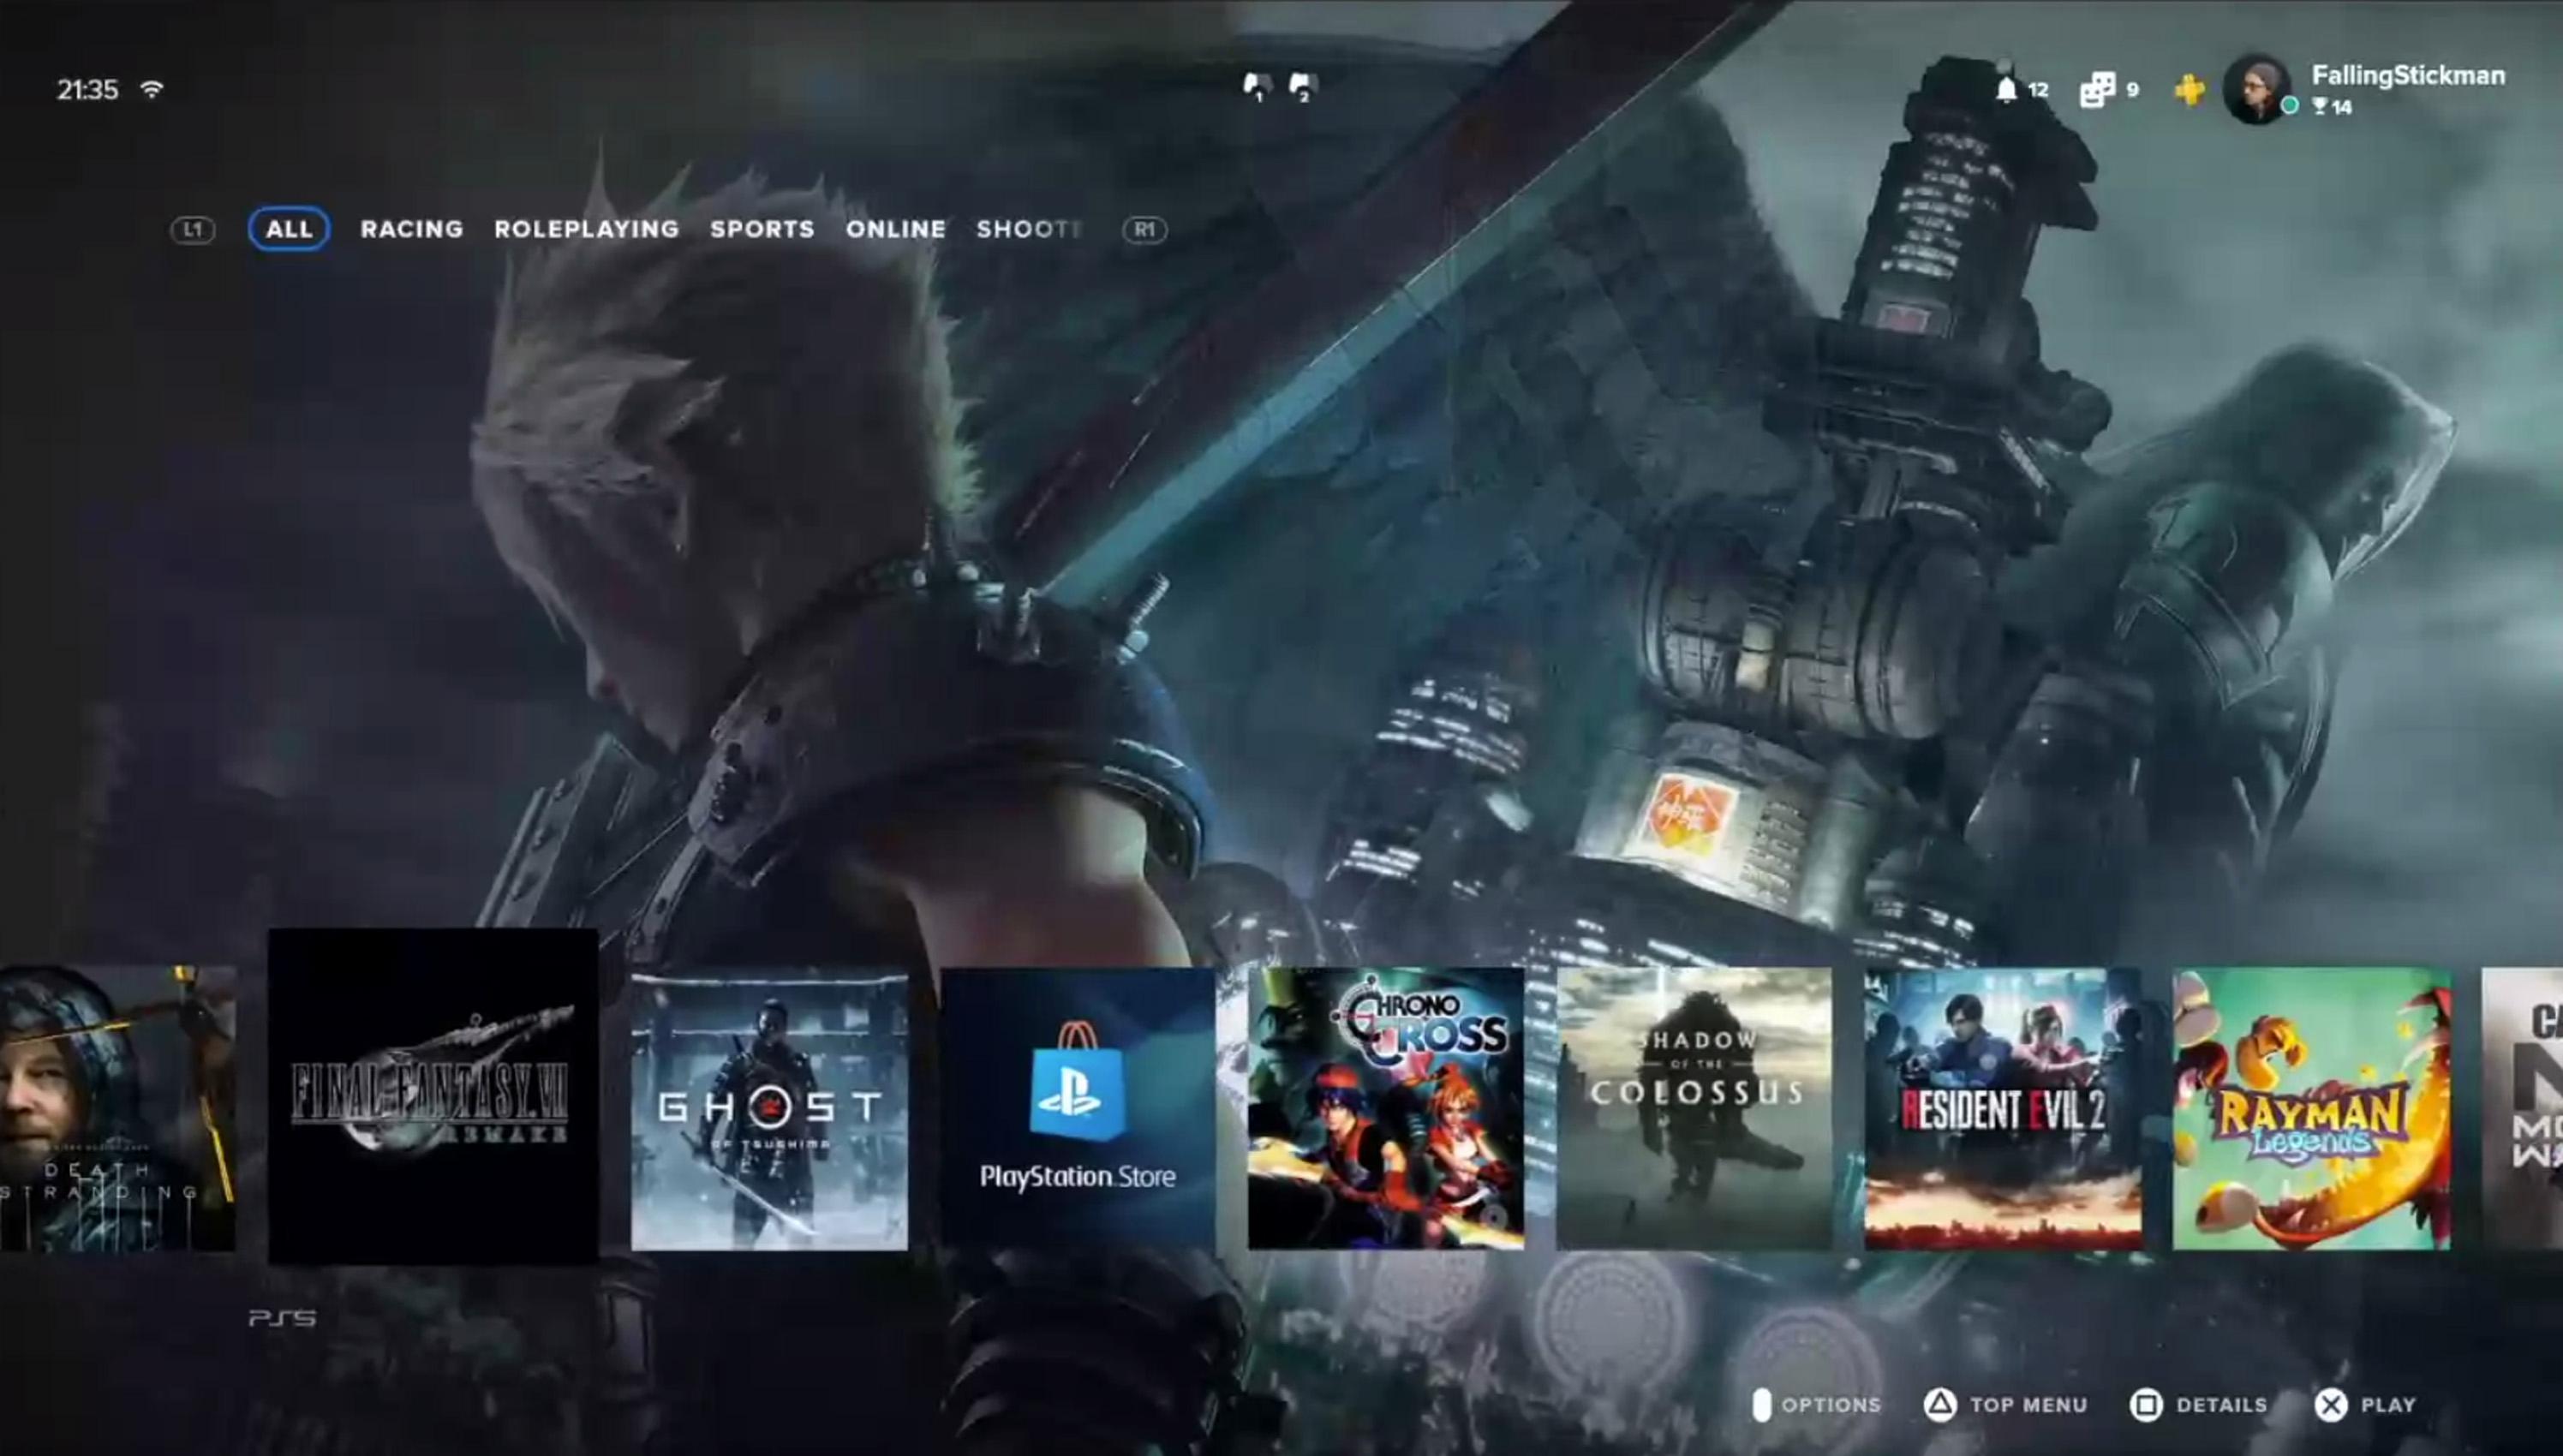Switch to the ROLEPLAYING category tab
The image size is (2563, 1456).
point(587,229)
